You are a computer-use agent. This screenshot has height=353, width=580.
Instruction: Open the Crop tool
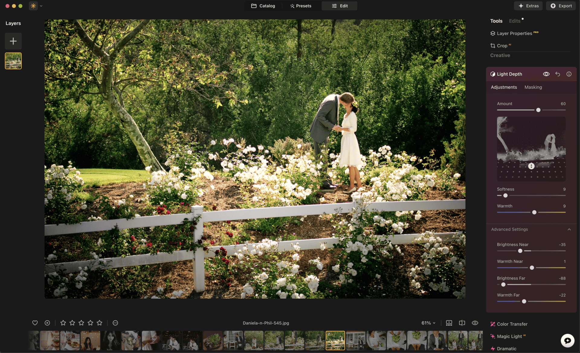[x=502, y=46]
